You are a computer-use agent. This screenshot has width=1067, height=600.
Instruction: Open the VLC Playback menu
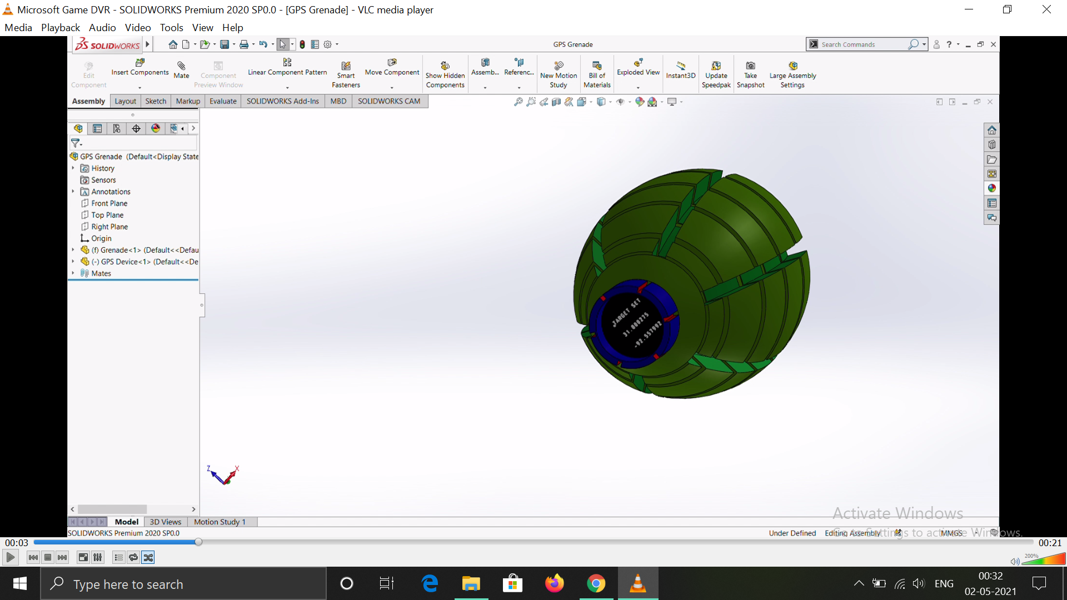point(60,27)
